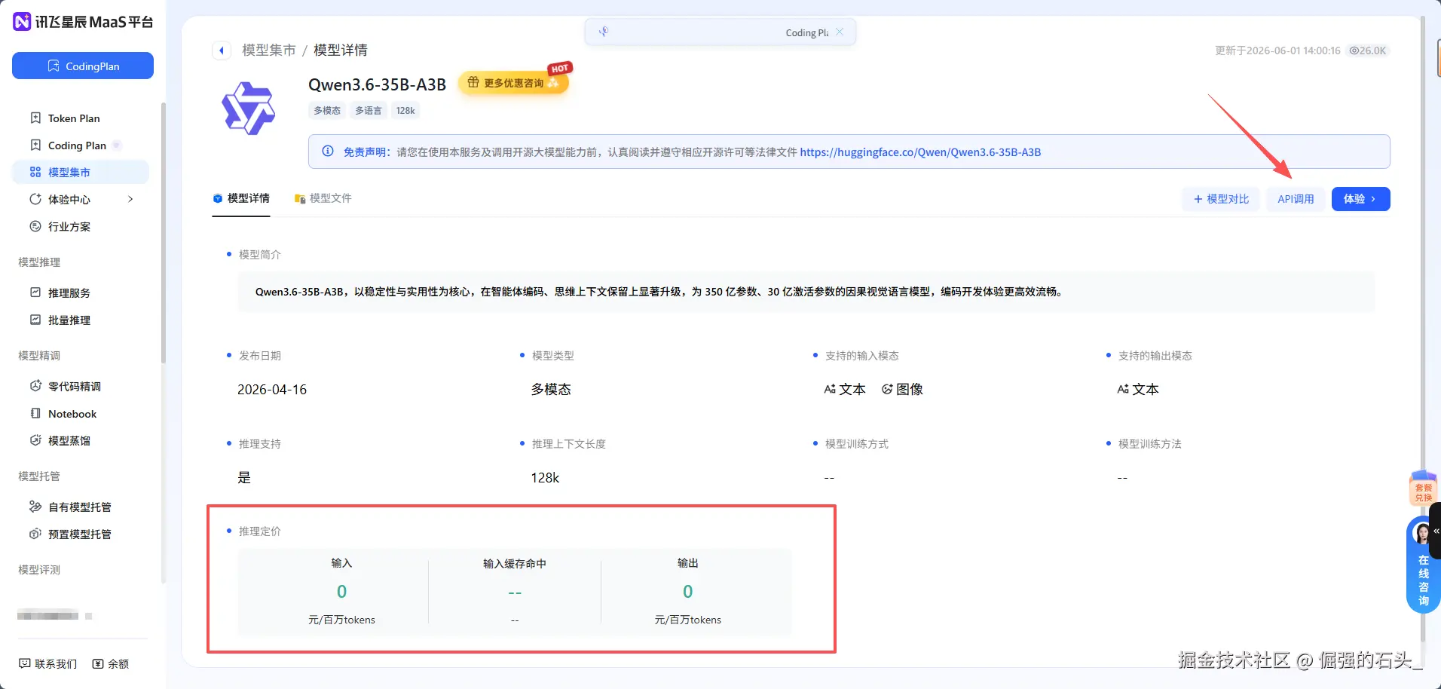The width and height of the screenshot is (1441, 689).
Task: Click the 输出 price value 0
Action: pos(687,592)
